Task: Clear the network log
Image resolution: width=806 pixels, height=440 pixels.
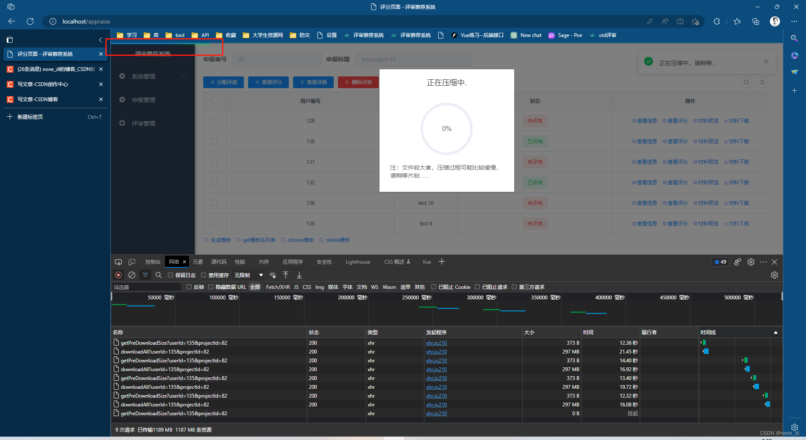Action: click(132, 275)
